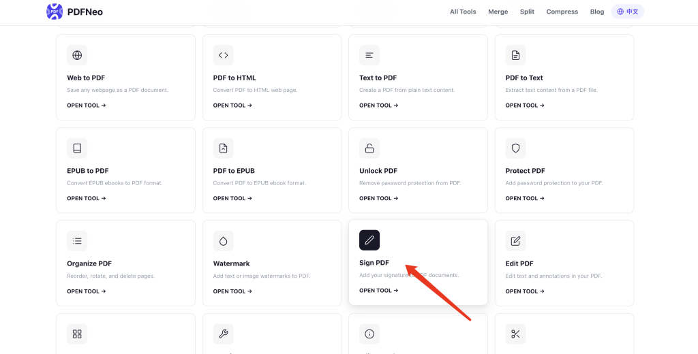Click the Organize PDF list icon
Screen dimensions: 698x354
[77, 241]
